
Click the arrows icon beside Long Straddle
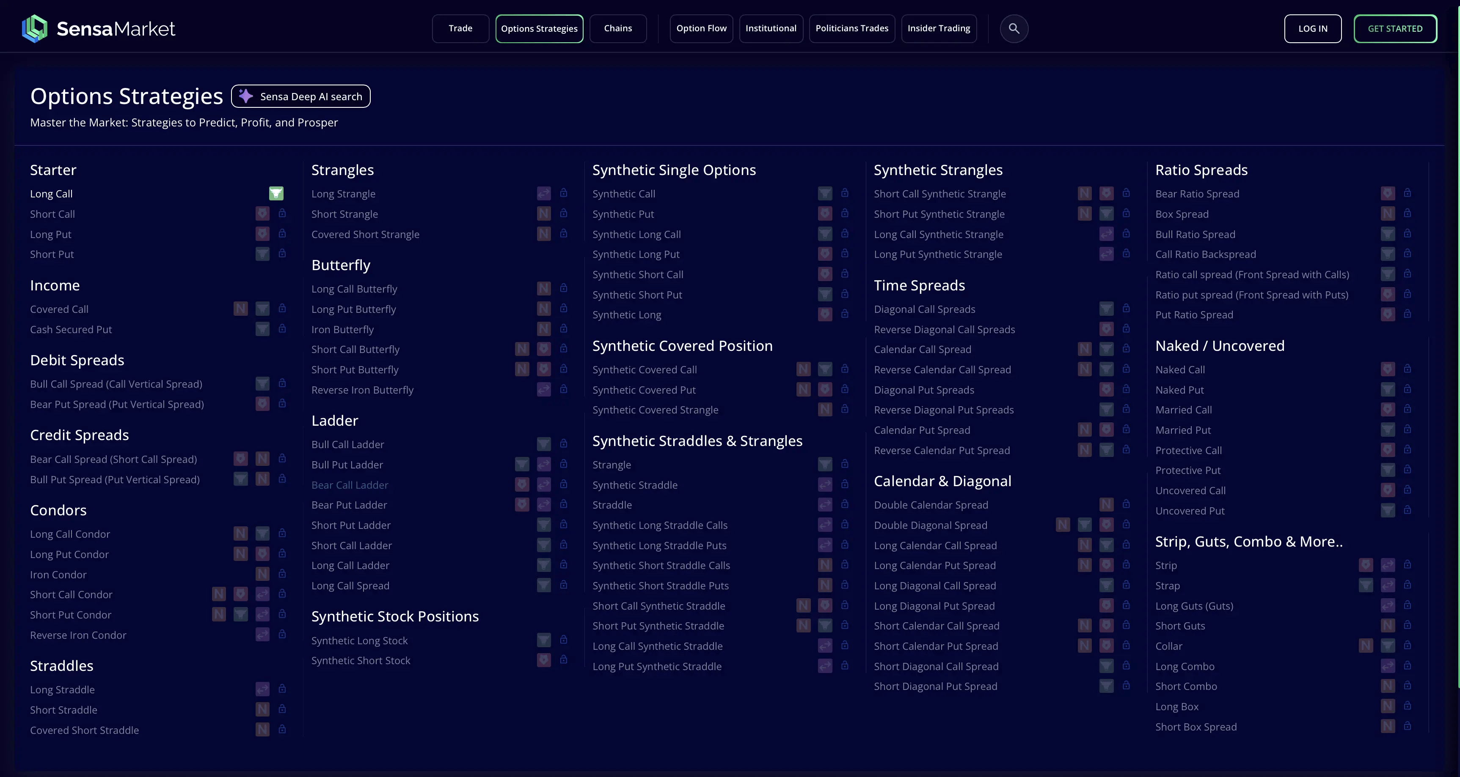[x=262, y=689]
